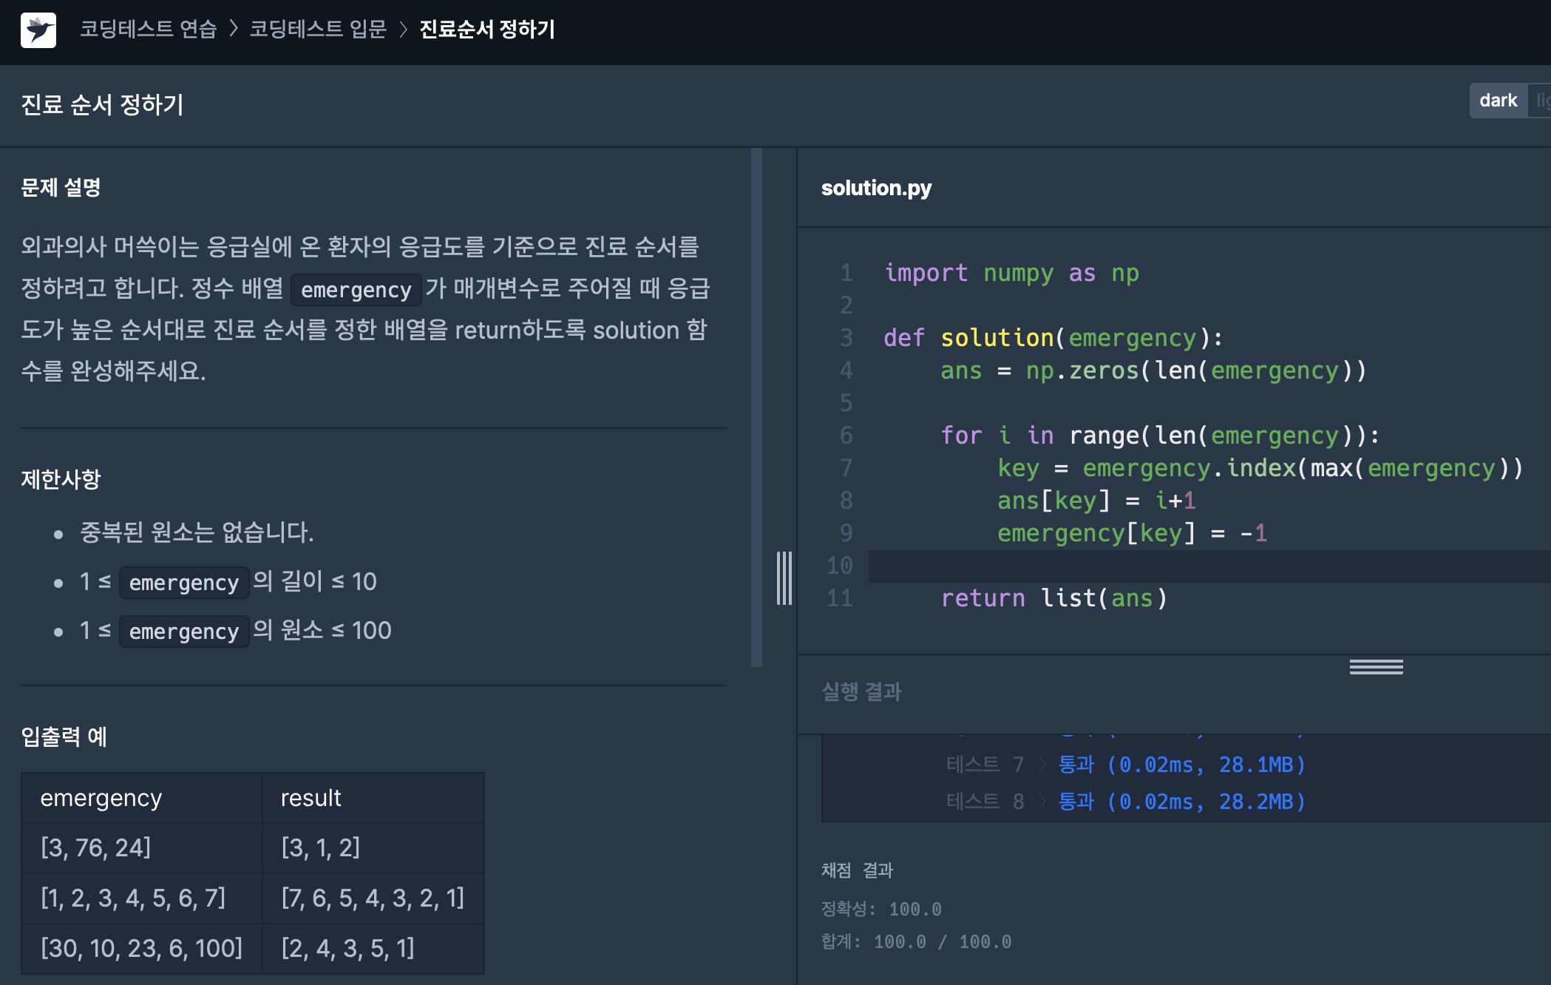Click the emergency 의 원소 ≤ 100 constraint
The image size is (1551, 985).
236,630
